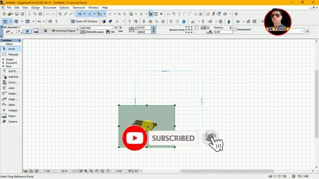Click the Pick Up Parameters eyedropper icon

(x=65, y=14)
